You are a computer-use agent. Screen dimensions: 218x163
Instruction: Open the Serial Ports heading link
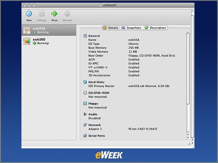pyautogui.click(x=97, y=136)
